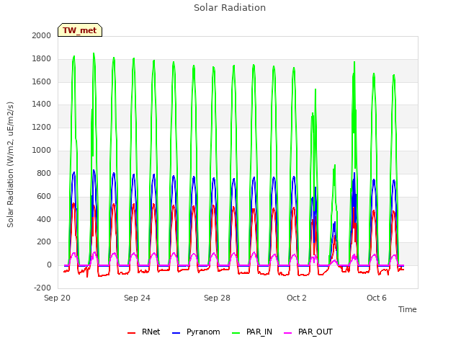
Task: Click the 800 y-axis tick label
Action: [44, 173]
